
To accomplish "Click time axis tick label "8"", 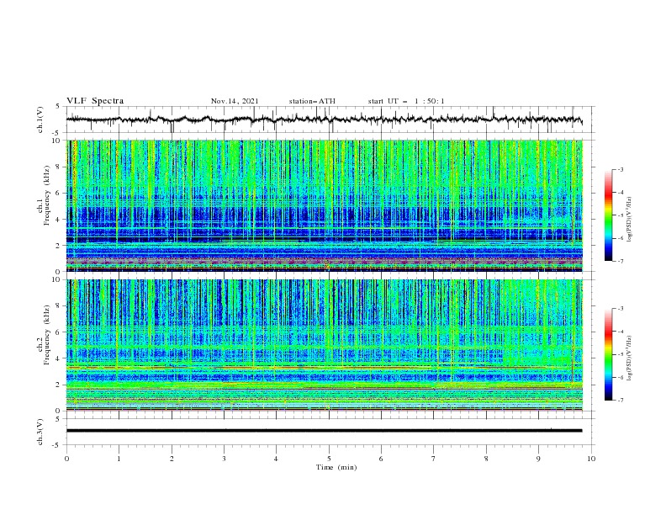I will tap(486, 459).
